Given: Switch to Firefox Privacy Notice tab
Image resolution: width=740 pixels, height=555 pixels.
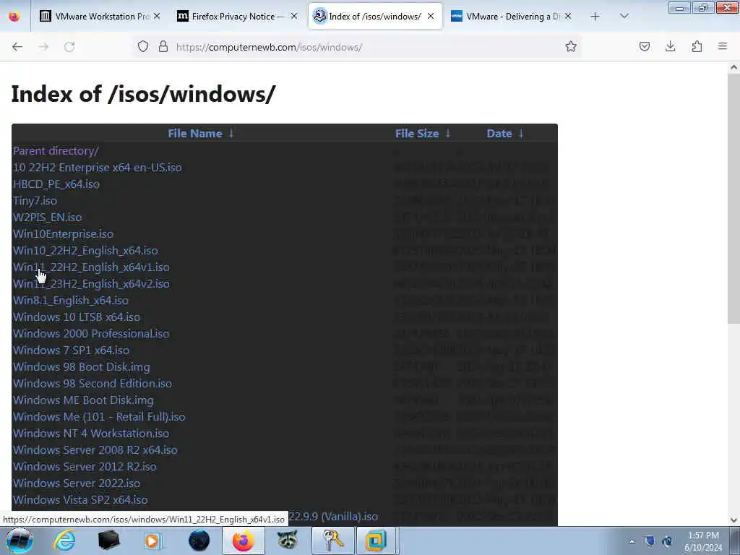Looking at the screenshot, I should coord(237,17).
